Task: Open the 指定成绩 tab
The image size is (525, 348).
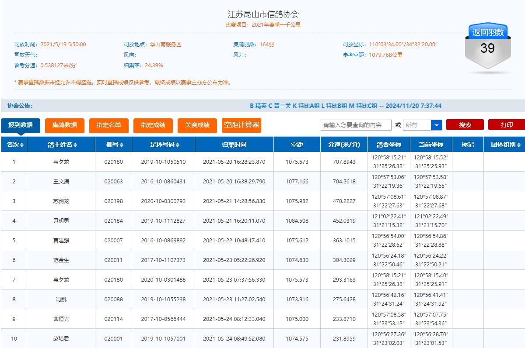Action: coord(153,125)
